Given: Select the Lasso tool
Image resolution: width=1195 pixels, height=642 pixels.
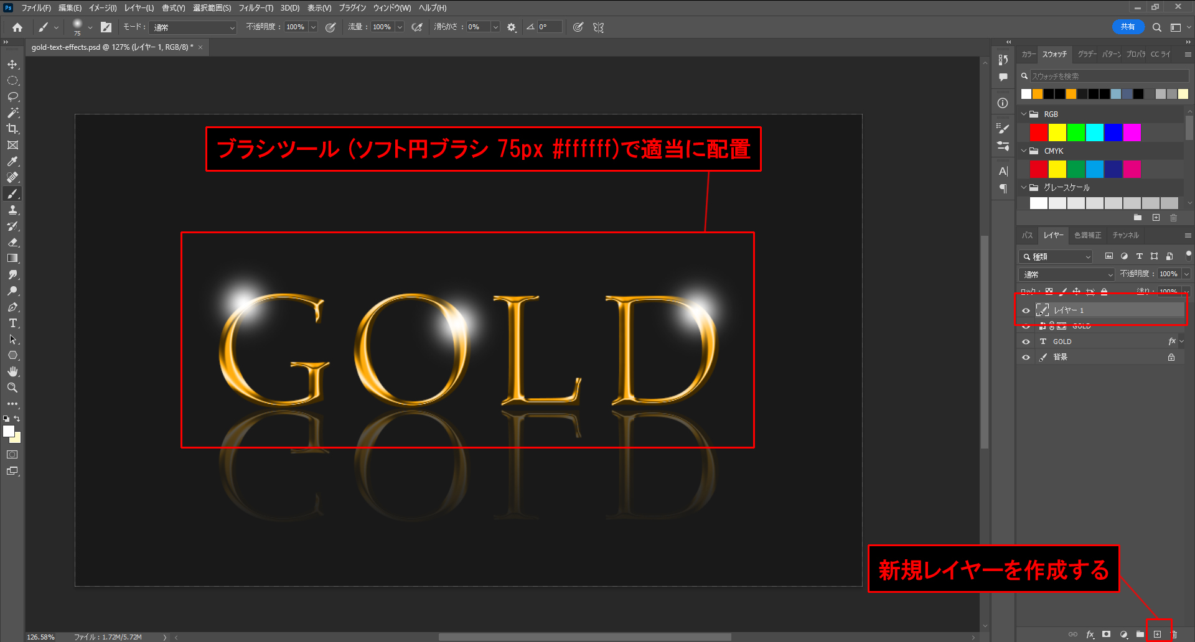Looking at the screenshot, I should click(12, 97).
